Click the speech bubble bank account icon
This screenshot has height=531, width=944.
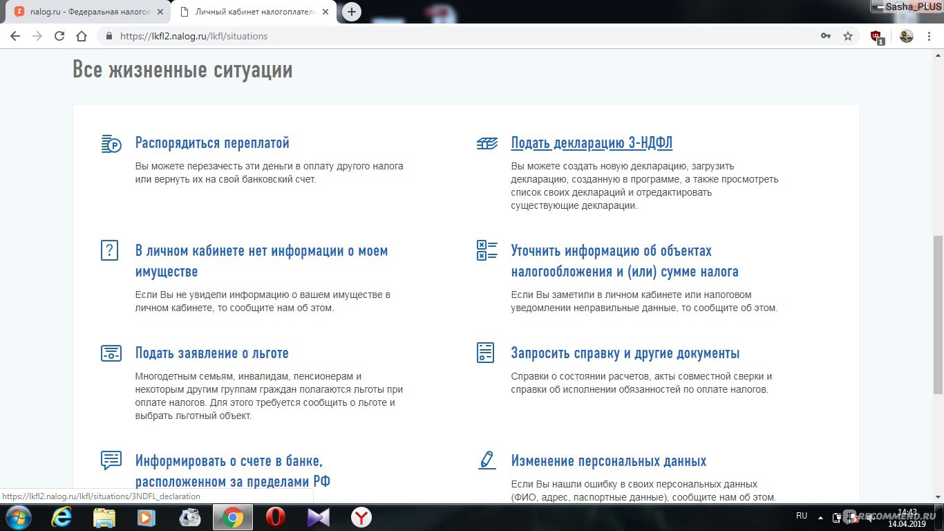click(111, 460)
